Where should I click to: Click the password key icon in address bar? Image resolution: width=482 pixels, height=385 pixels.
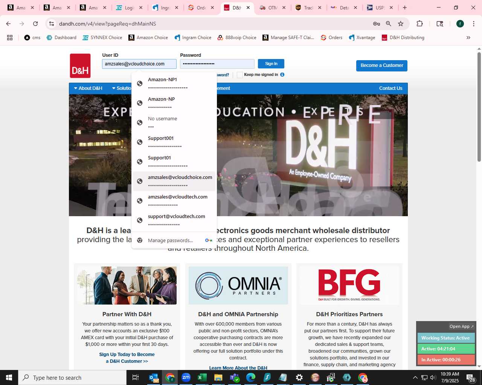point(376,24)
